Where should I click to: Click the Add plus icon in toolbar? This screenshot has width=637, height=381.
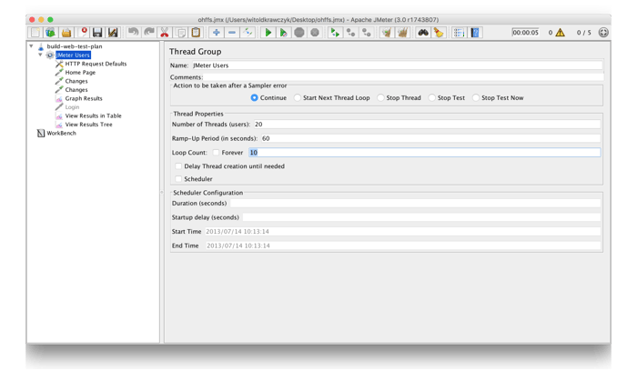click(x=216, y=33)
